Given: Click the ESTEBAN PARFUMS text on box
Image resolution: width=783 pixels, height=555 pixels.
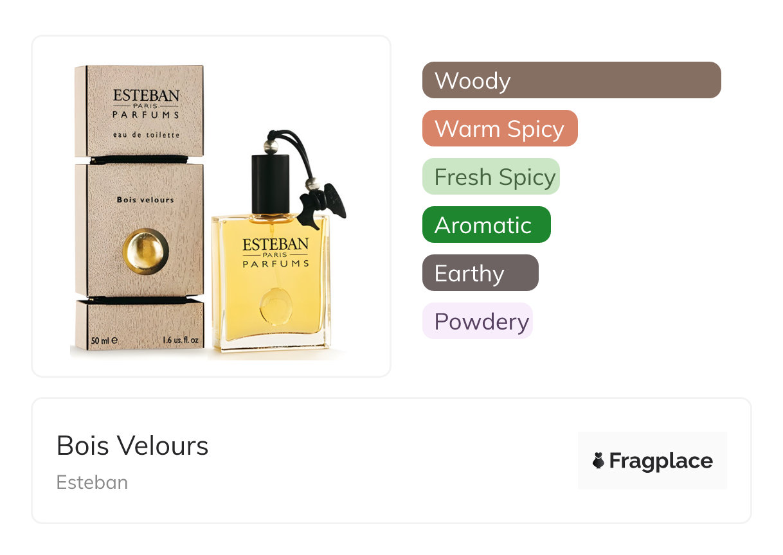Looking at the screenshot, I should click(146, 104).
